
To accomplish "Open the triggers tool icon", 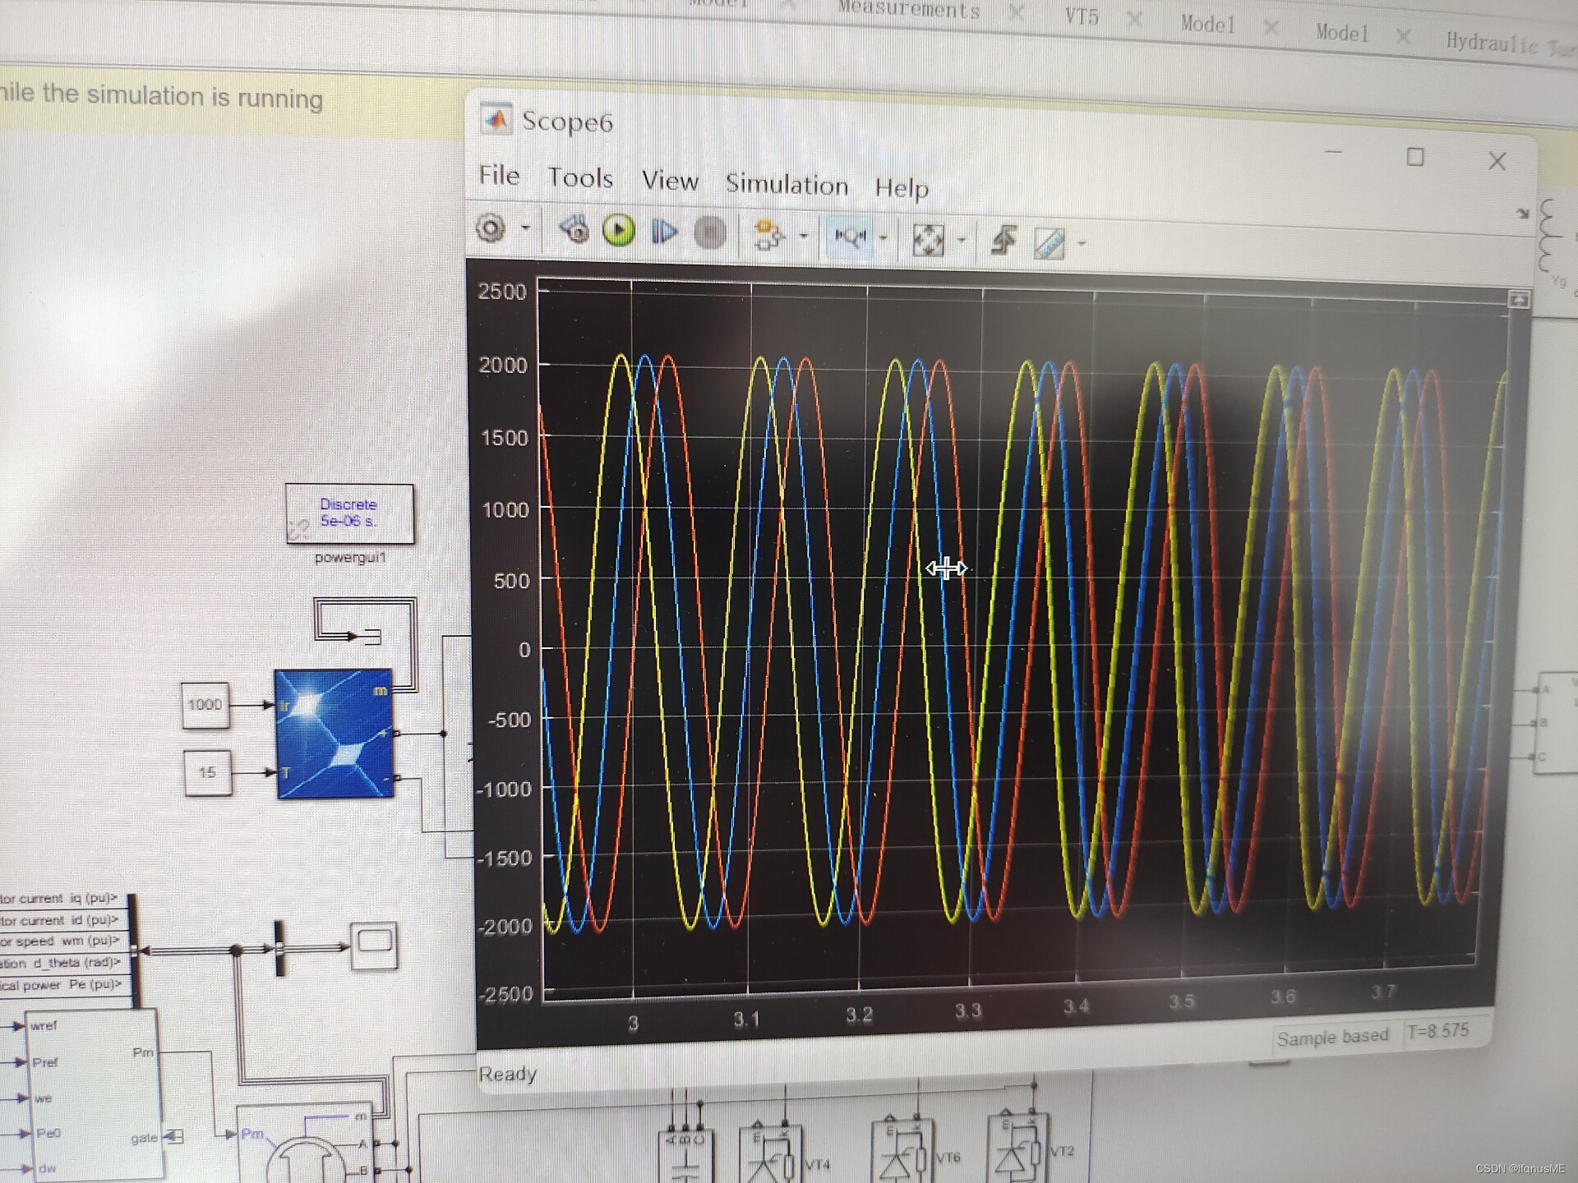I will coord(1004,241).
